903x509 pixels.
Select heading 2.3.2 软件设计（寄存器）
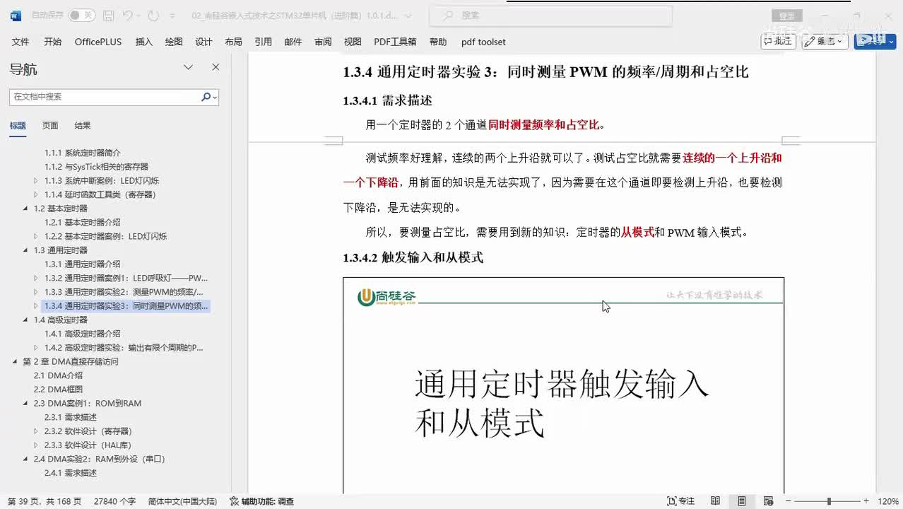[x=88, y=431]
